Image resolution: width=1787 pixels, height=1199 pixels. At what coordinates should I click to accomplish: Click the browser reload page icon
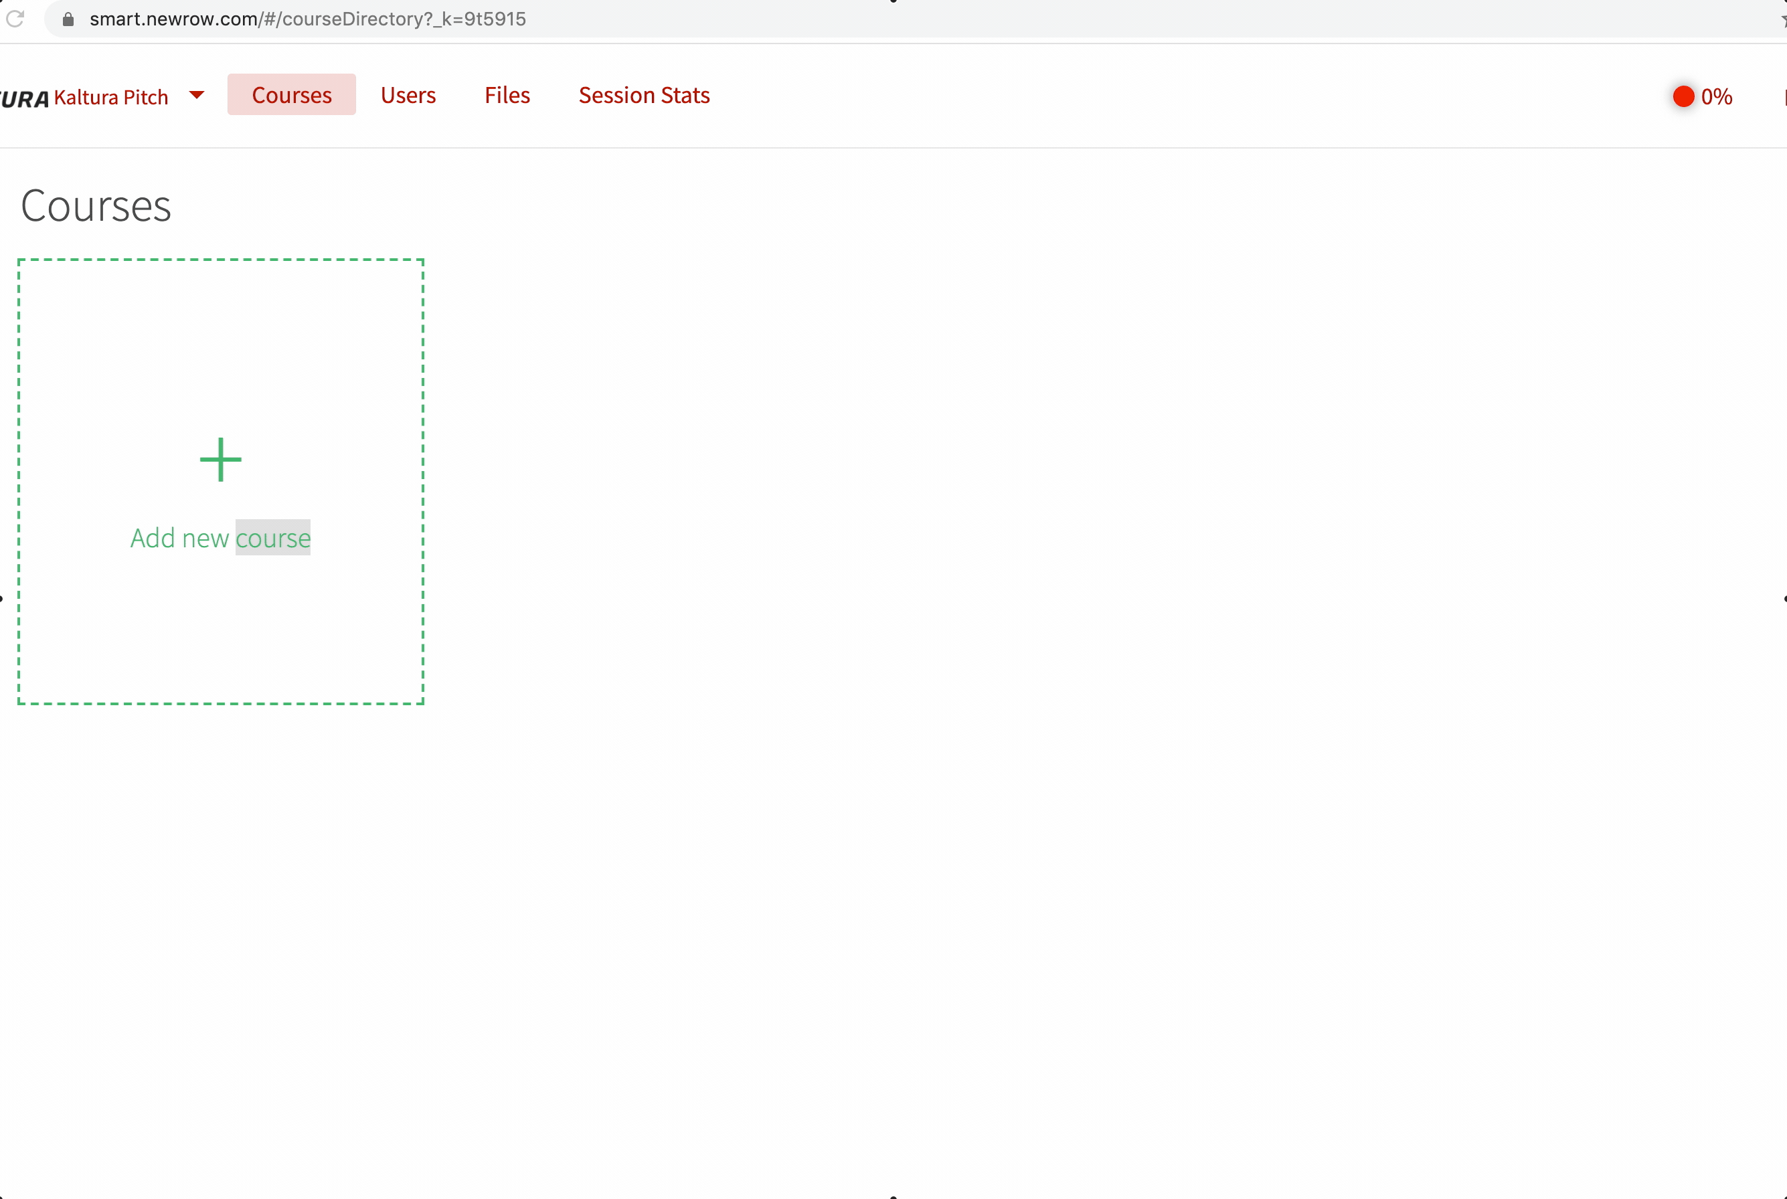(x=15, y=18)
